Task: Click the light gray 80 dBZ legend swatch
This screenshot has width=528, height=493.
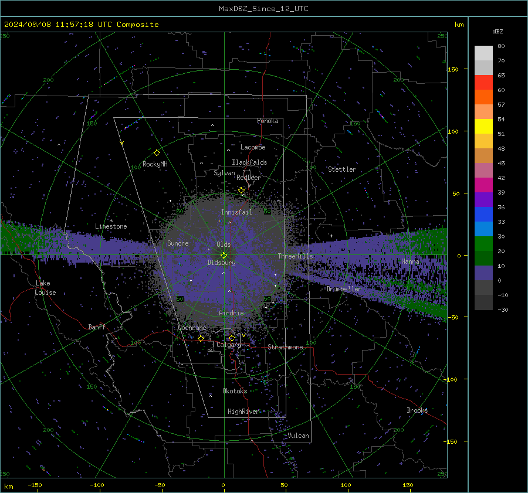Action: (x=483, y=53)
